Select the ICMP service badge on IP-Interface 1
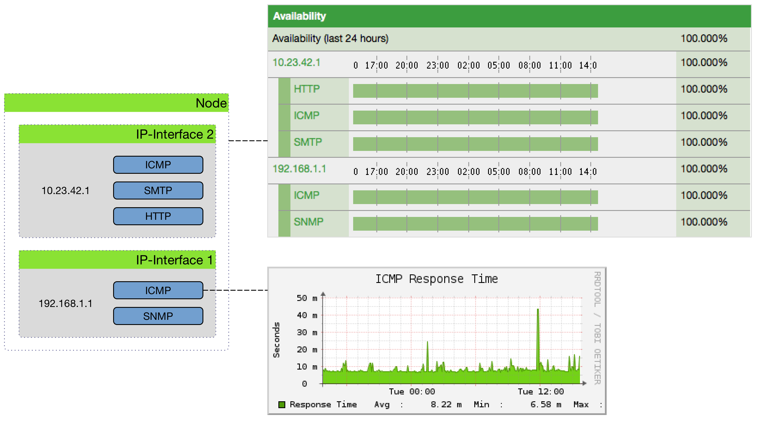The width and height of the screenshot is (757, 427). [x=158, y=290]
